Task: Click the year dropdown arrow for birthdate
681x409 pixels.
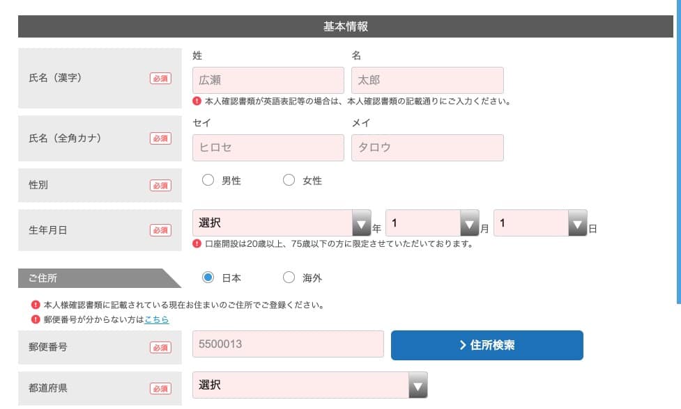Action: 361,223
